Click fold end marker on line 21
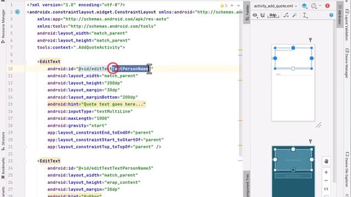The image size is (351, 197). click(x=25, y=147)
